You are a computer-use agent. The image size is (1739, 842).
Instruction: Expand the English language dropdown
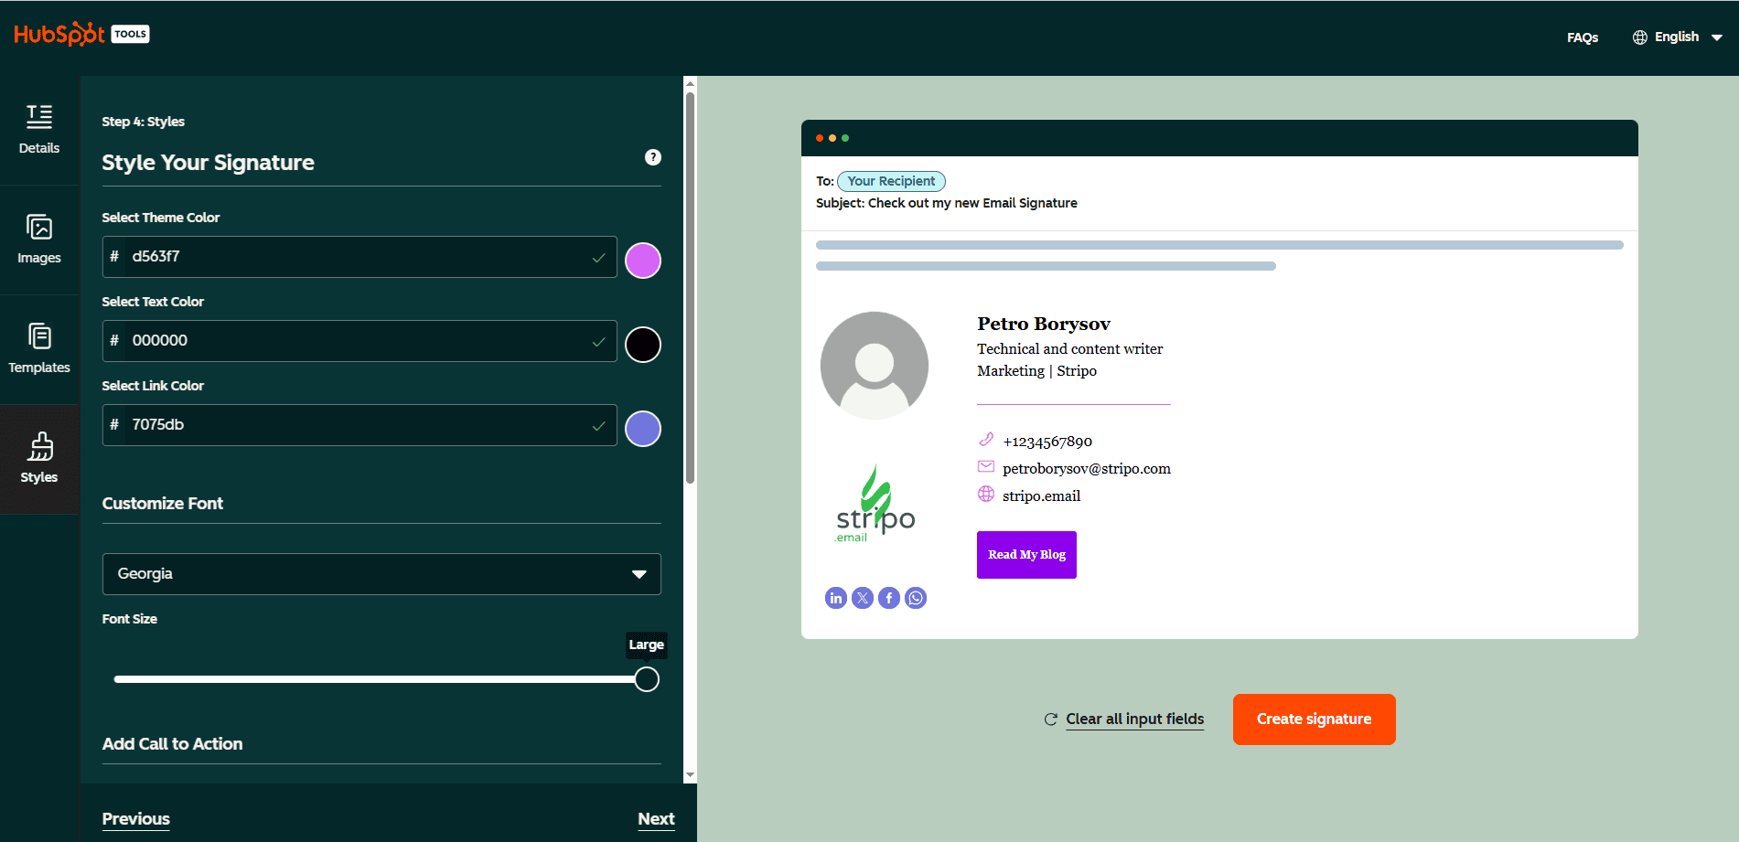(x=1678, y=37)
